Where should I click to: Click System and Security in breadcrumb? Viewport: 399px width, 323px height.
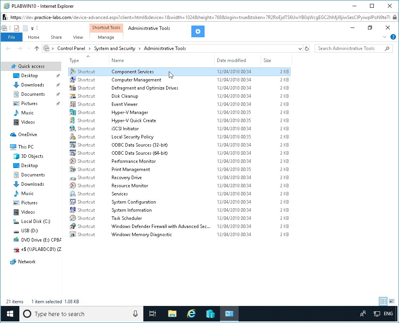[115, 48]
